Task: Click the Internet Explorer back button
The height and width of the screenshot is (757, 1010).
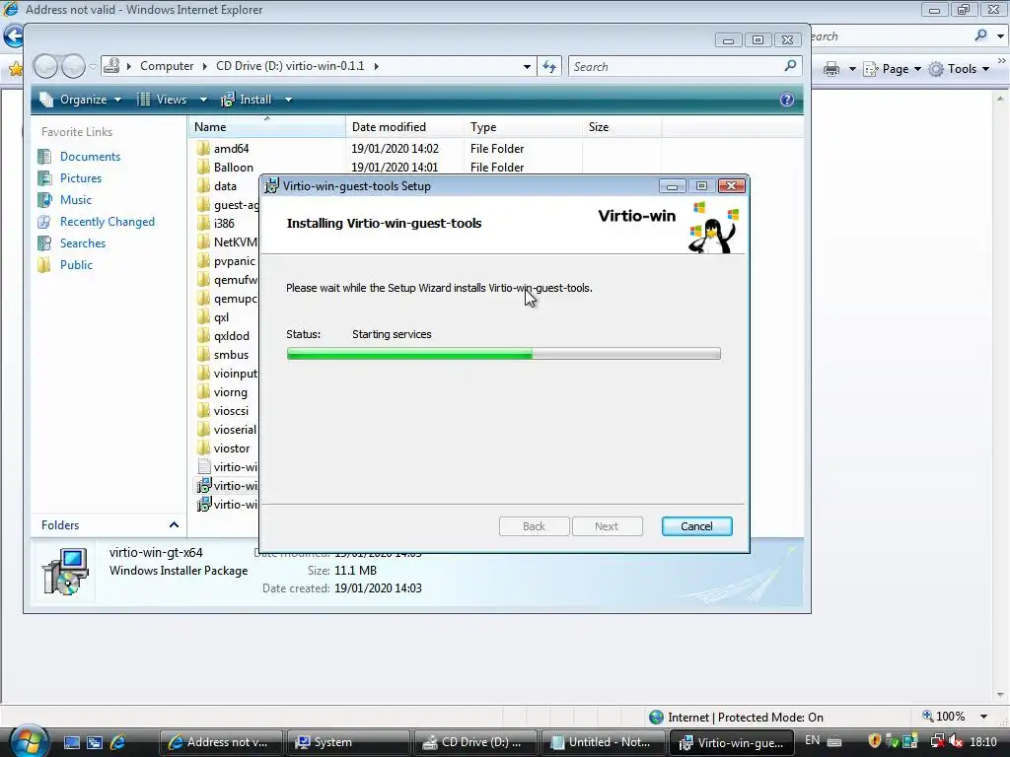Action: point(12,36)
